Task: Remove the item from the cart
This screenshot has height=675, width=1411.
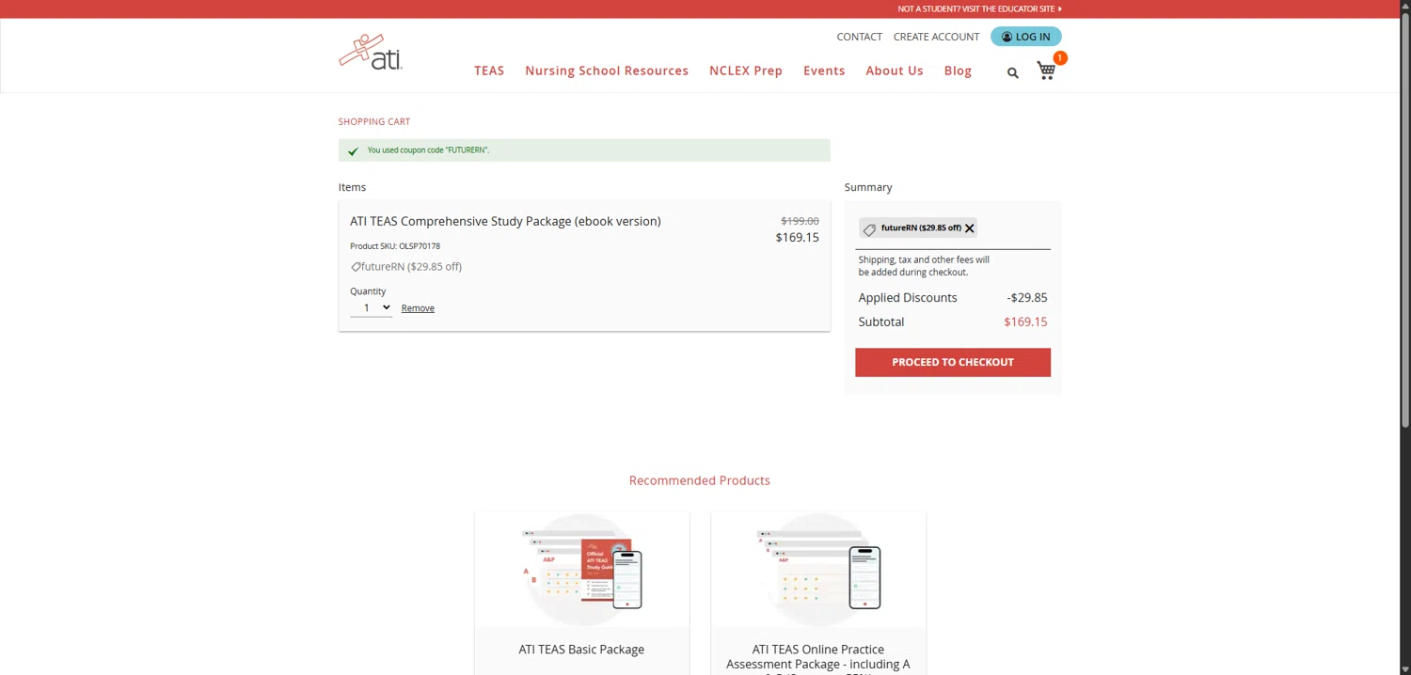Action: [x=418, y=308]
